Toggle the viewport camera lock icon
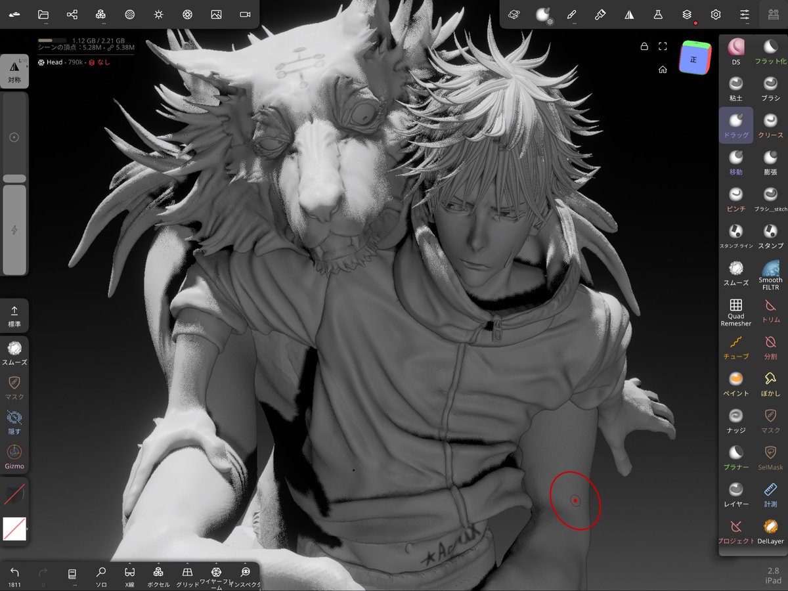The width and height of the screenshot is (788, 591). tap(644, 46)
